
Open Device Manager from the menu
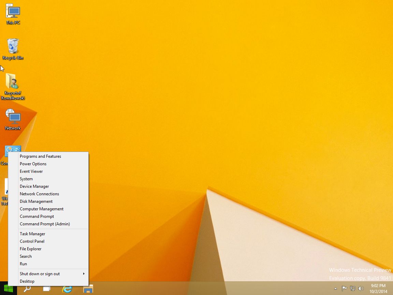(x=48, y=186)
